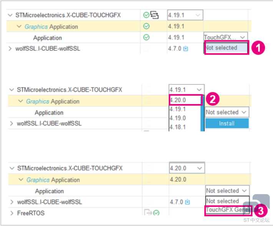273x226 pixels.
Task: Choose TouchGFX Generator option in dropdown list
Action: pyautogui.click(x=228, y=209)
